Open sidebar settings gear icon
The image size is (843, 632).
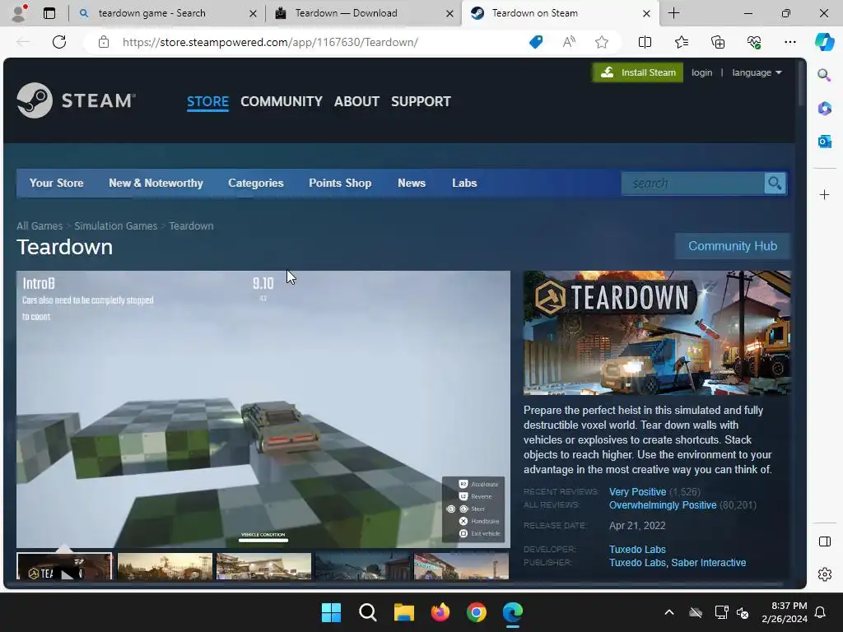pos(824,574)
